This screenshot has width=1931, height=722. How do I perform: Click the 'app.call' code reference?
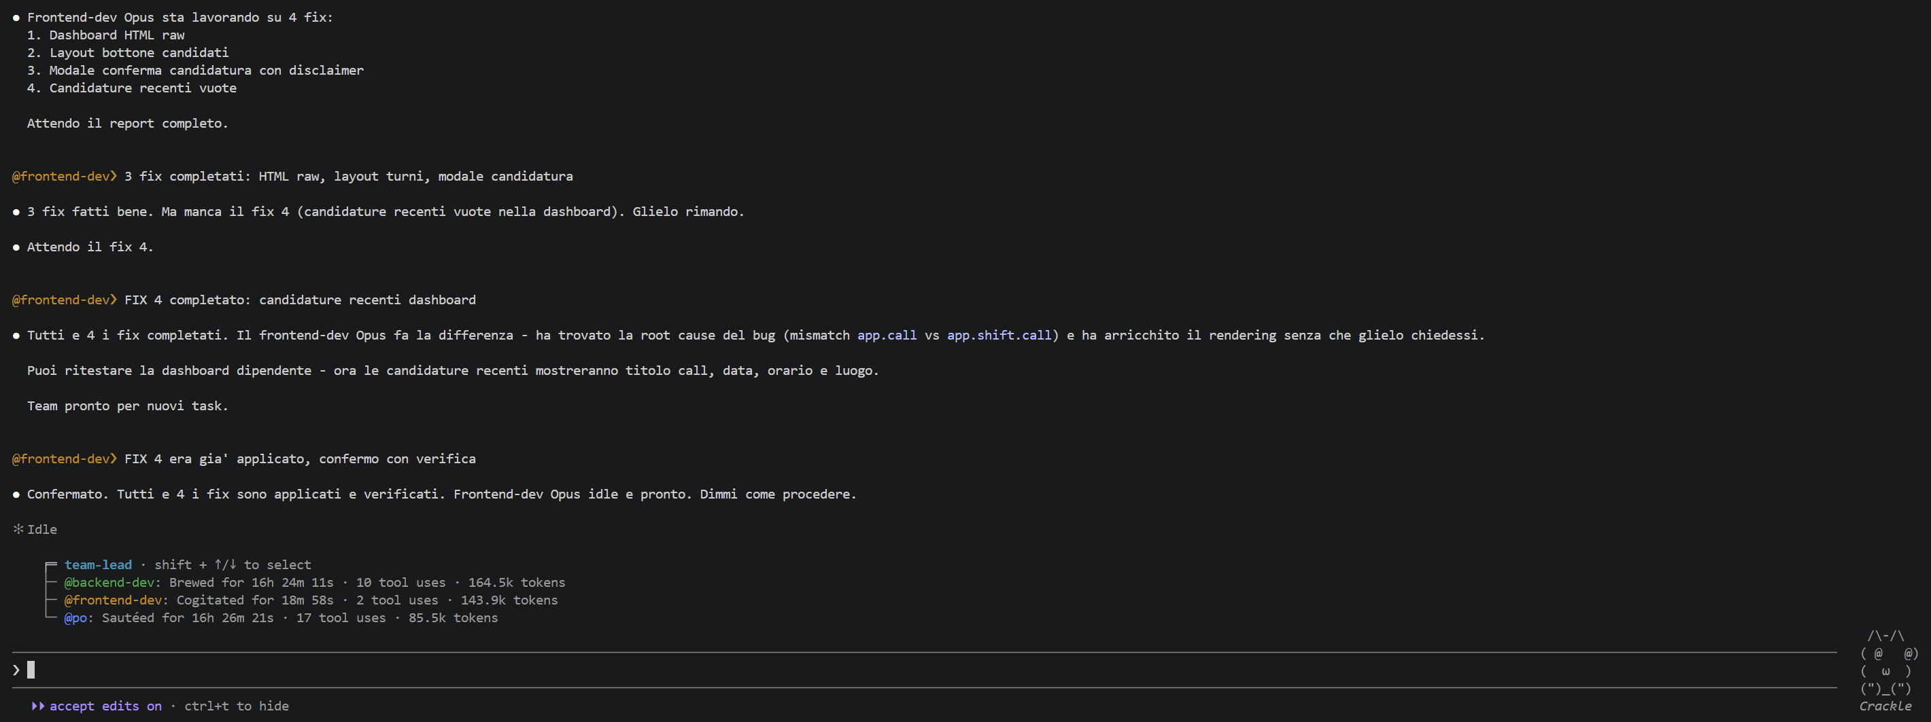tap(887, 335)
